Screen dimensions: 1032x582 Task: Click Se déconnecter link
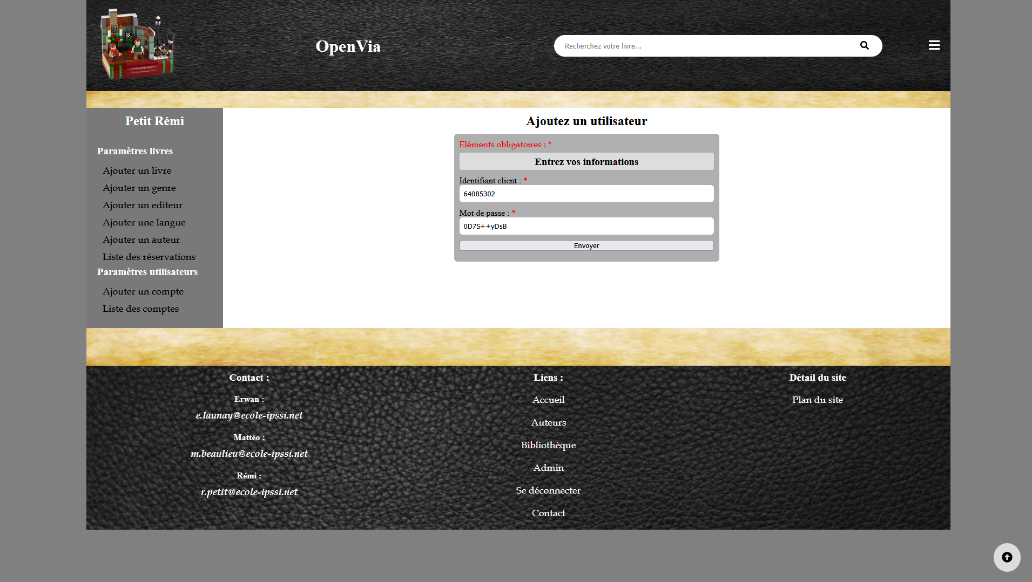pyautogui.click(x=548, y=490)
